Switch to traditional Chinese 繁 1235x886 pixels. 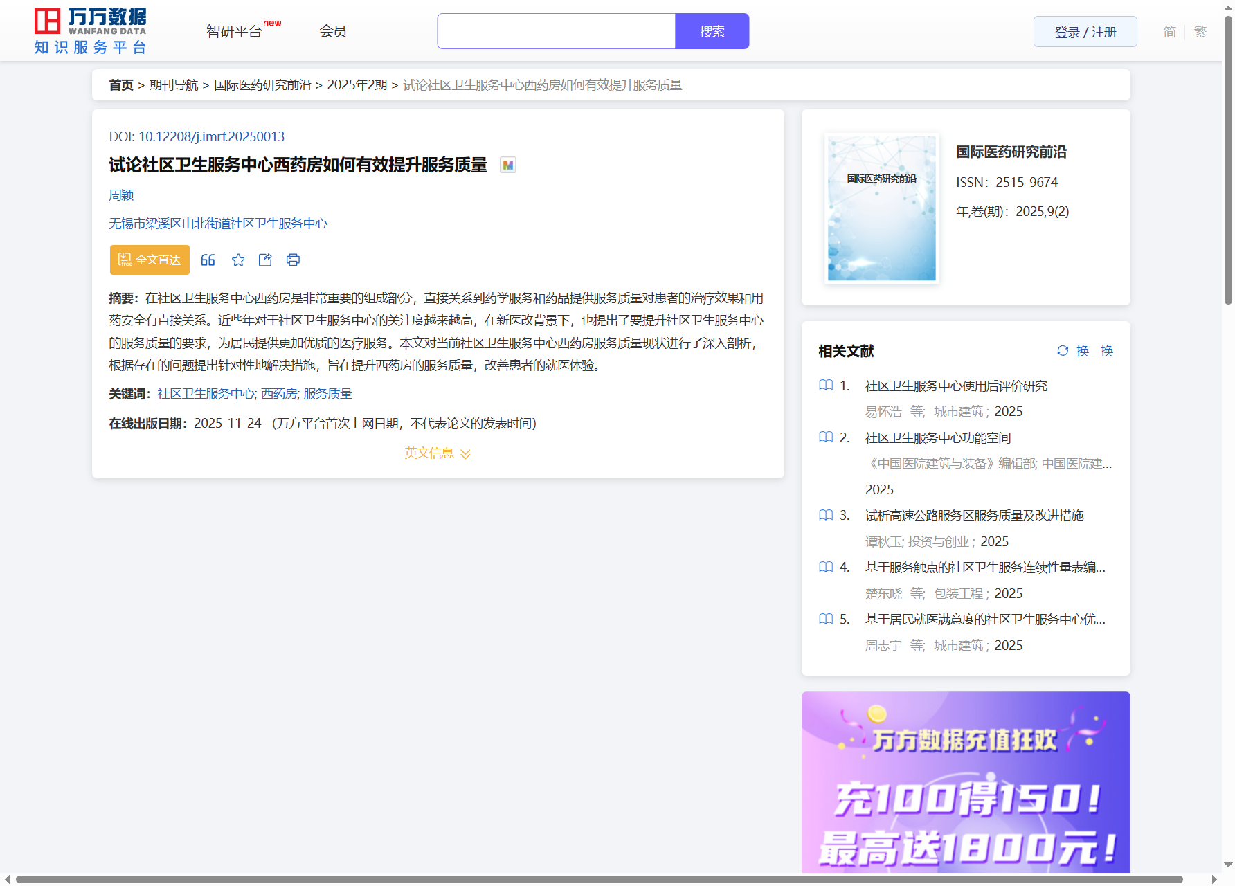click(1200, 32)
